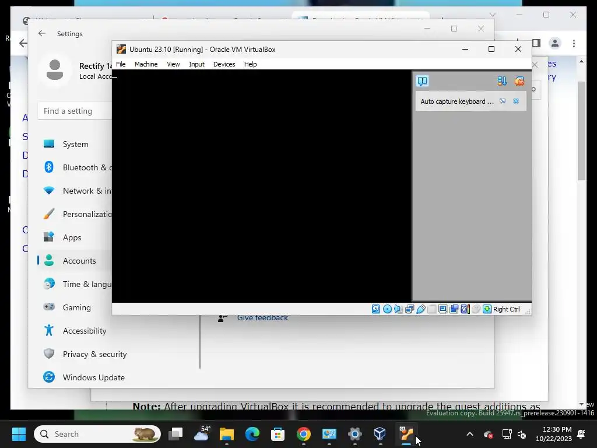Click the optical disk indicator in status bar
Image resolution: width=597 pixels, height=448 pixels.
coord(387,309)
